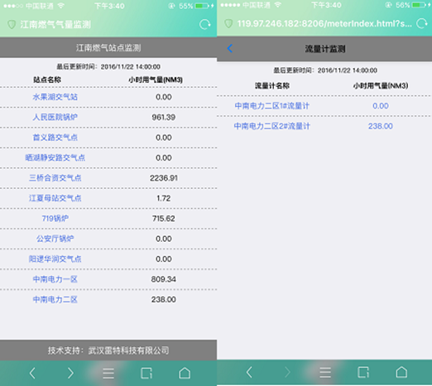
Task: Tap the left browser's home icon
Action: click(185, 373)
